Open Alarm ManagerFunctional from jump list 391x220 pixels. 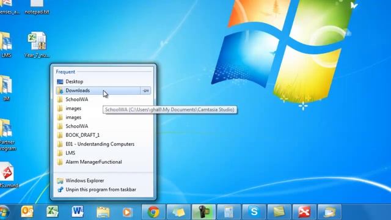[103, 162]
